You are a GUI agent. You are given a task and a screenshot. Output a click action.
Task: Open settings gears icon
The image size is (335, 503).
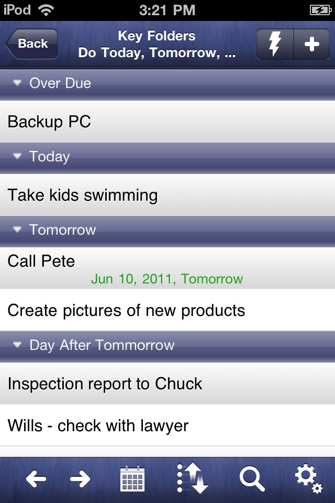tap(309, 478)
